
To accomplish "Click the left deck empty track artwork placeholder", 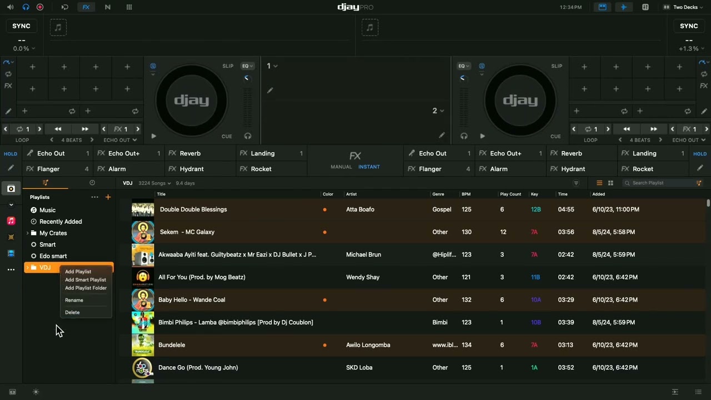I will [58, 27].
